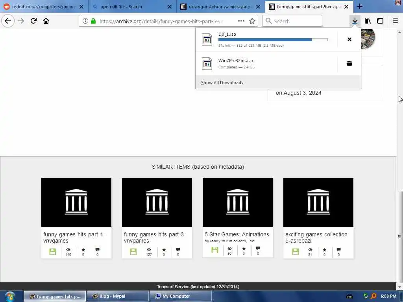The height and width of the screenshot is (302, 403).
Task: Open My Computer from the taskbar
Action: point(181,296)
